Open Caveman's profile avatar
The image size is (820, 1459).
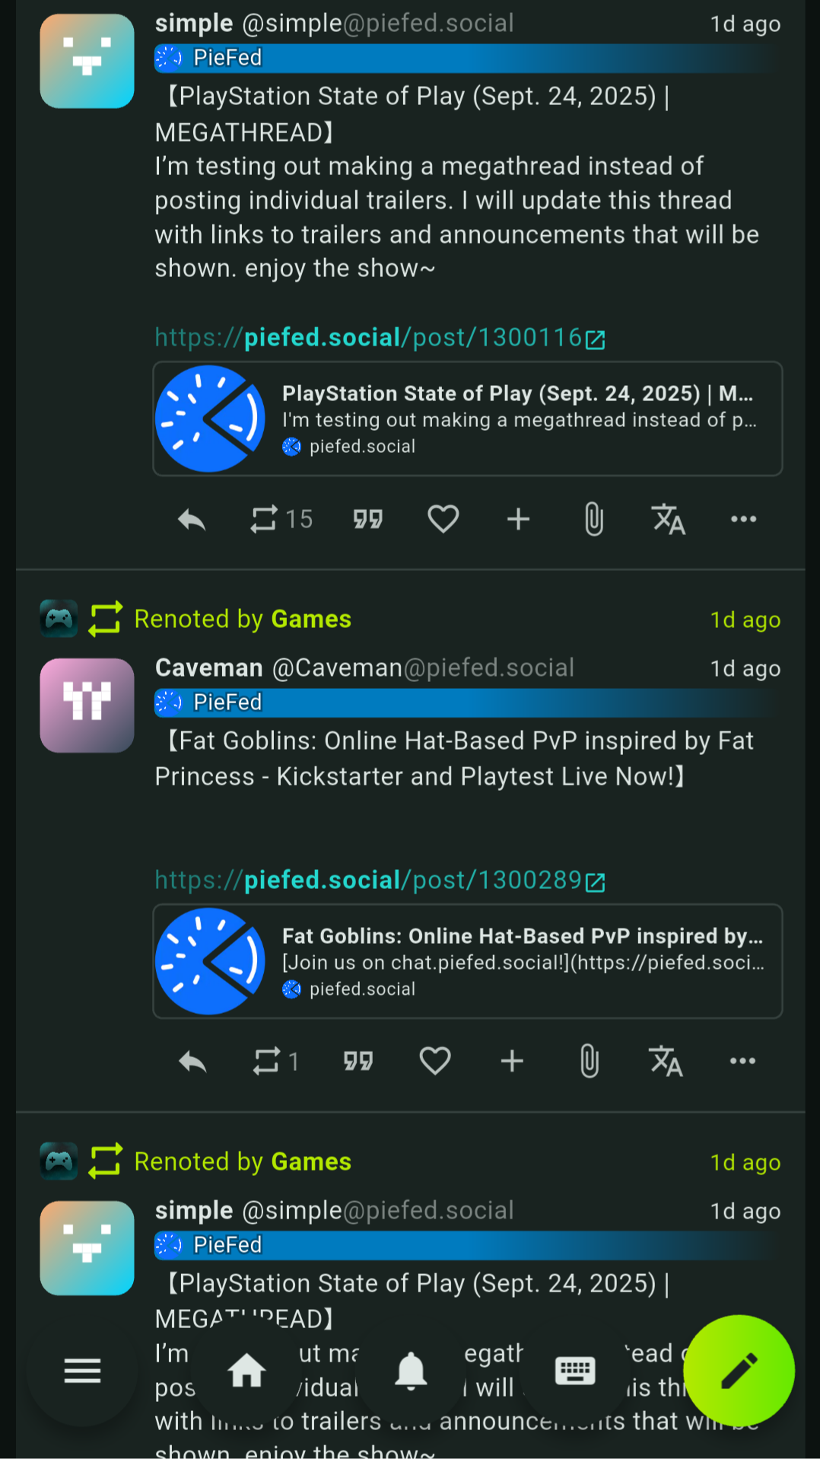pyautogui.click(x=87, y=706)
